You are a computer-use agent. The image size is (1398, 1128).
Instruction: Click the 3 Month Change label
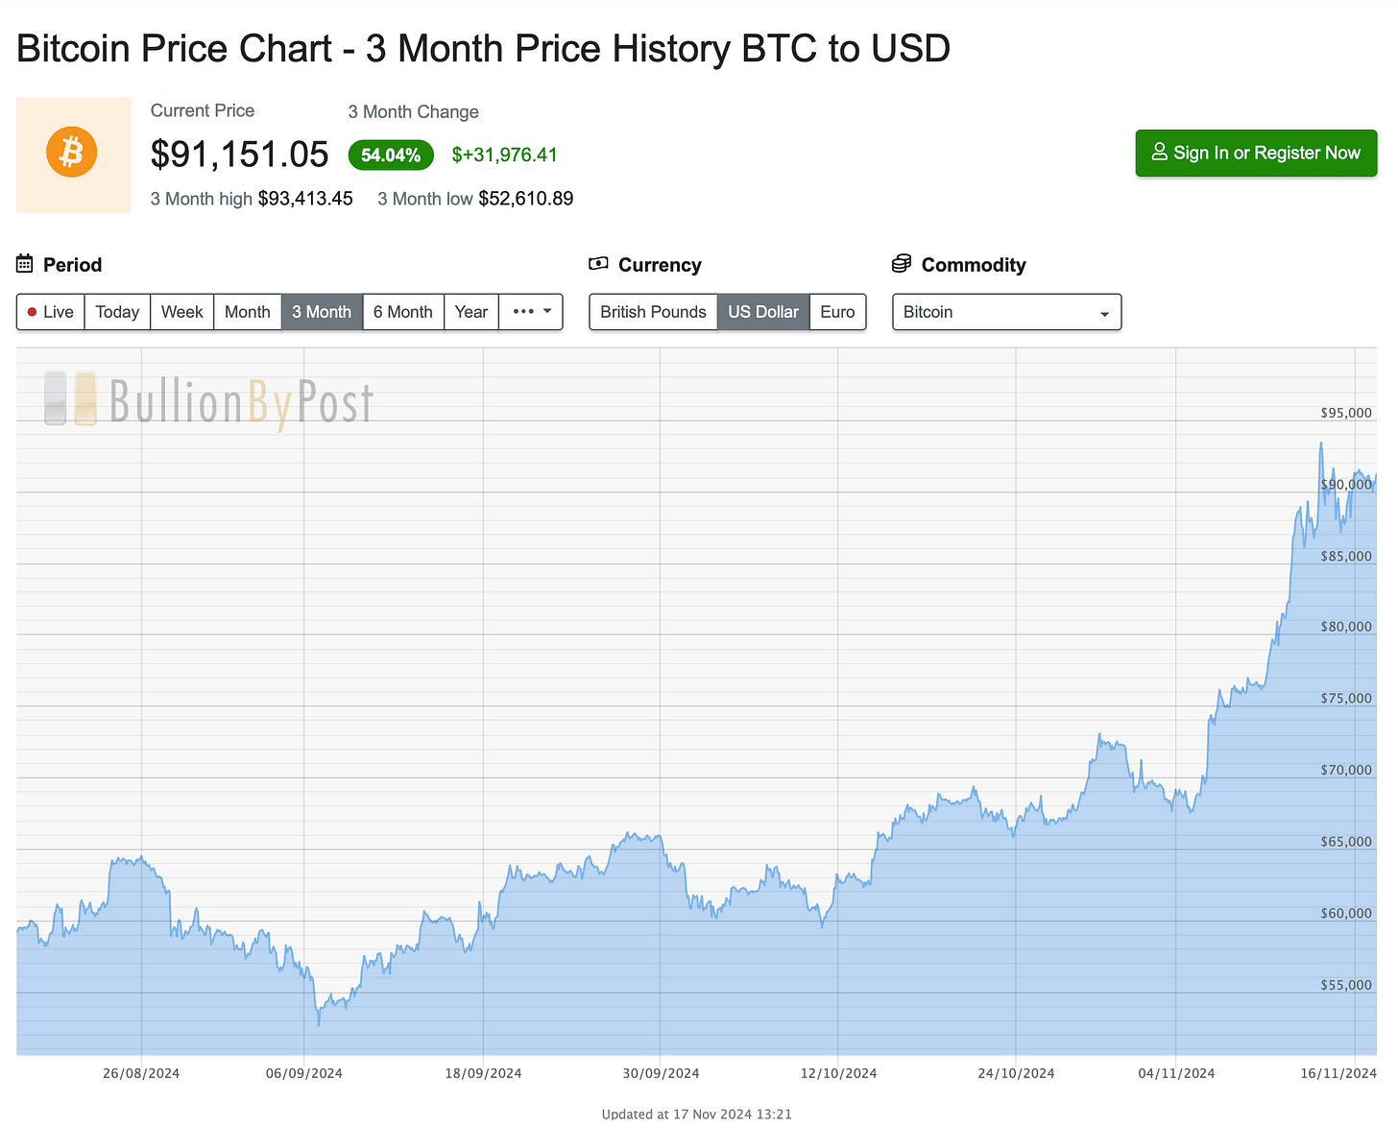tap(413, 111)
